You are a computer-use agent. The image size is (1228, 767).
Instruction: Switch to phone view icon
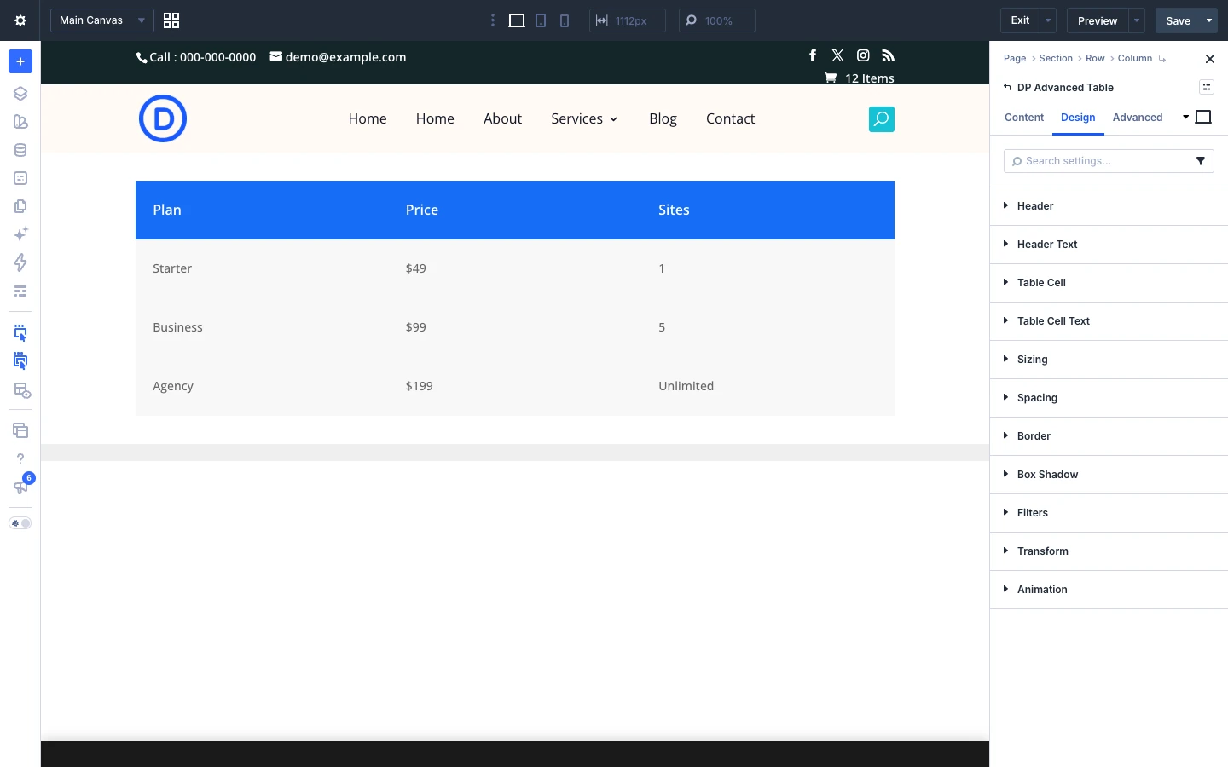(x=565, y=20)
